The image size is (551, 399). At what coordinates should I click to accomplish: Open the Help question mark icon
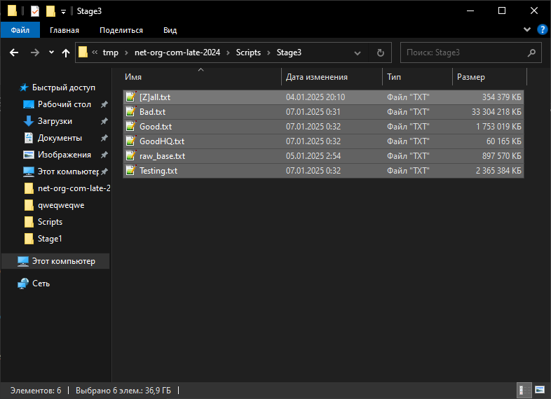542,29
